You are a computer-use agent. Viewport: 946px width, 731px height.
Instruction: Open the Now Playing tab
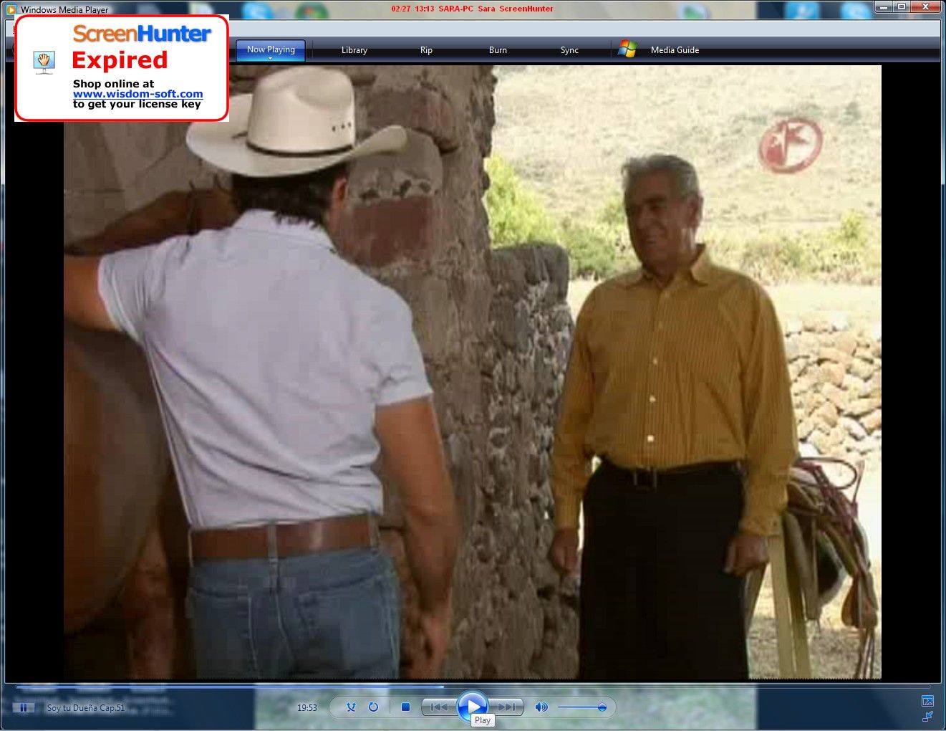tap(271, 49)
